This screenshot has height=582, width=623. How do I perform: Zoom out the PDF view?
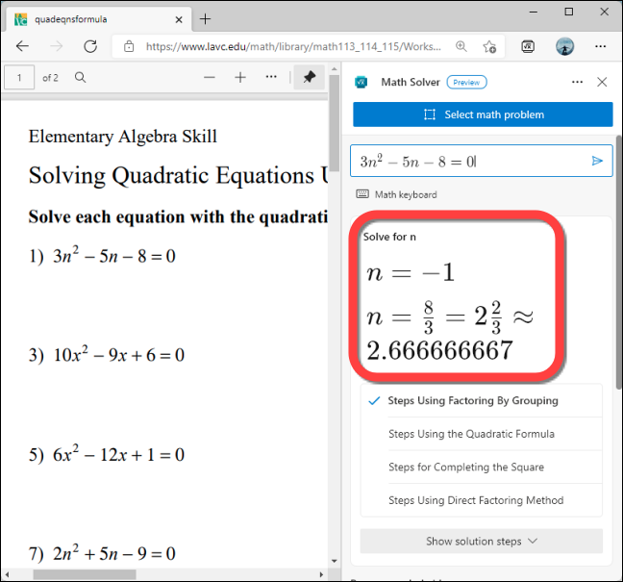[x=210, y=78]
